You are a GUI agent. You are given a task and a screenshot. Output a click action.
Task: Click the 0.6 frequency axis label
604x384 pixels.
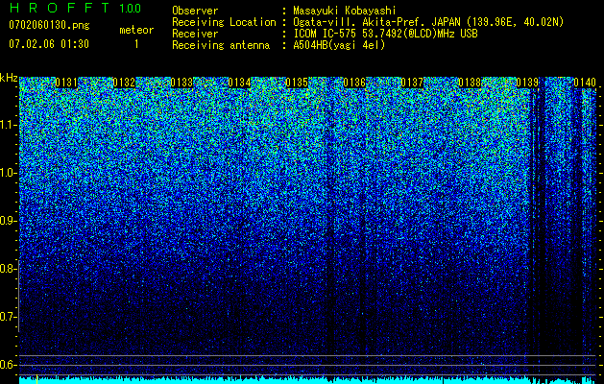8,365
